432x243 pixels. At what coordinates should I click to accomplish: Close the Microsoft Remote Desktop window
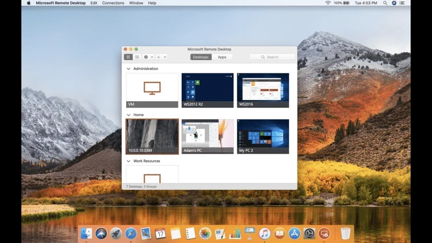coord(125,49)
